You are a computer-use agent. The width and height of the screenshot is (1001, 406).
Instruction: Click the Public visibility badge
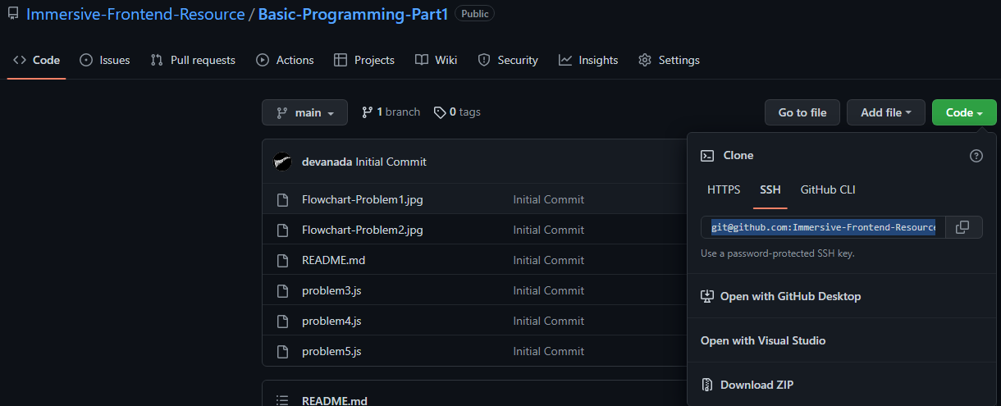point(474,14)
